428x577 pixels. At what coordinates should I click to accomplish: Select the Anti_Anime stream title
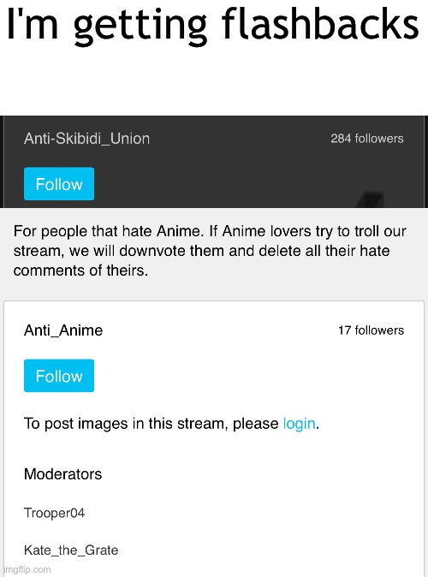[x=63, y=330]
